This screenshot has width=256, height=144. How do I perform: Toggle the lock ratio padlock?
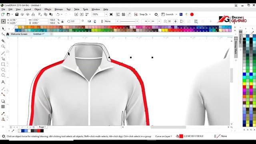62,21
